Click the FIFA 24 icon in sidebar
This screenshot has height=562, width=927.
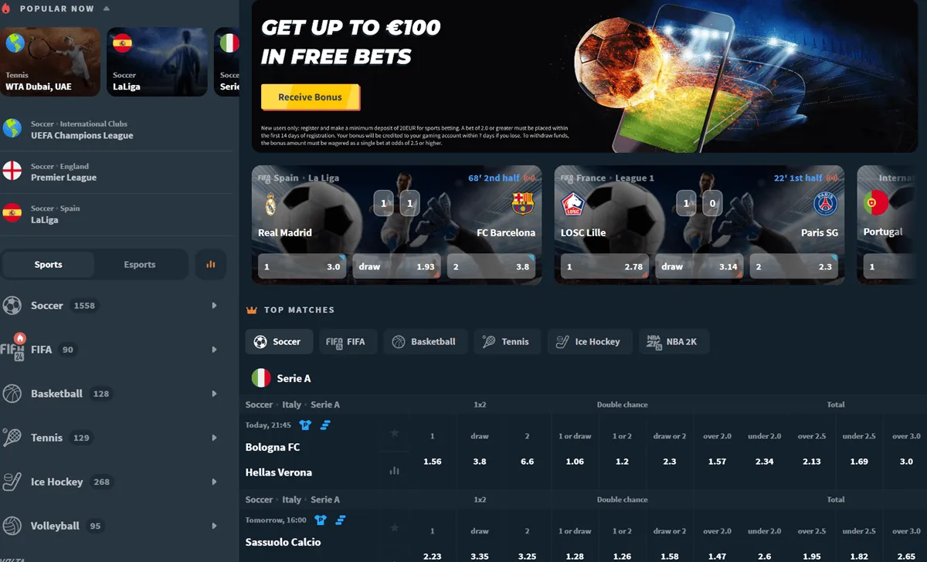pyautogui.click(x=12, y=348)
